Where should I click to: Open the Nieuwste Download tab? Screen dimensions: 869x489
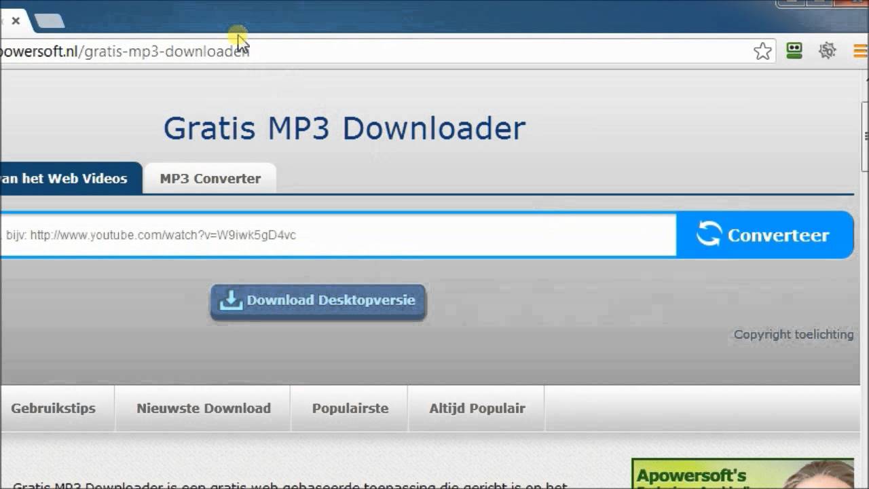(204, 408)
